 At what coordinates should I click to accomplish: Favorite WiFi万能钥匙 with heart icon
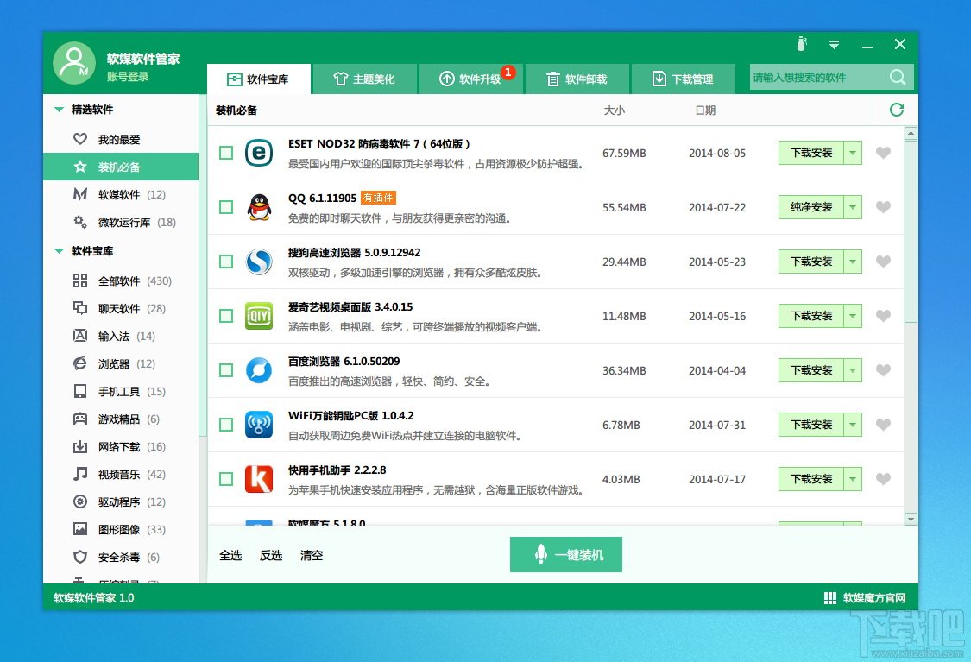pyautogui.click(x=883, y=425)
